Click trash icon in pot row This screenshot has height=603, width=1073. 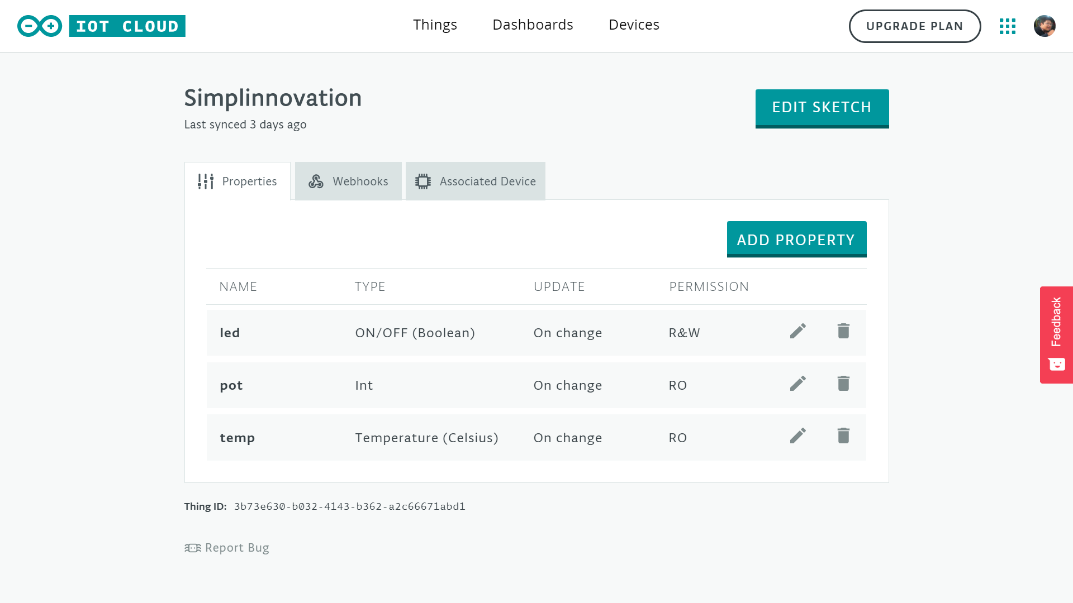843,384
